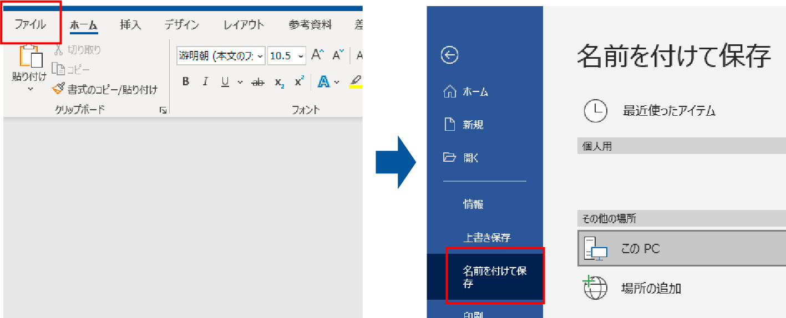The image size is (786, 318).
Task: Toggle underline formatting U
Action: 225,82
